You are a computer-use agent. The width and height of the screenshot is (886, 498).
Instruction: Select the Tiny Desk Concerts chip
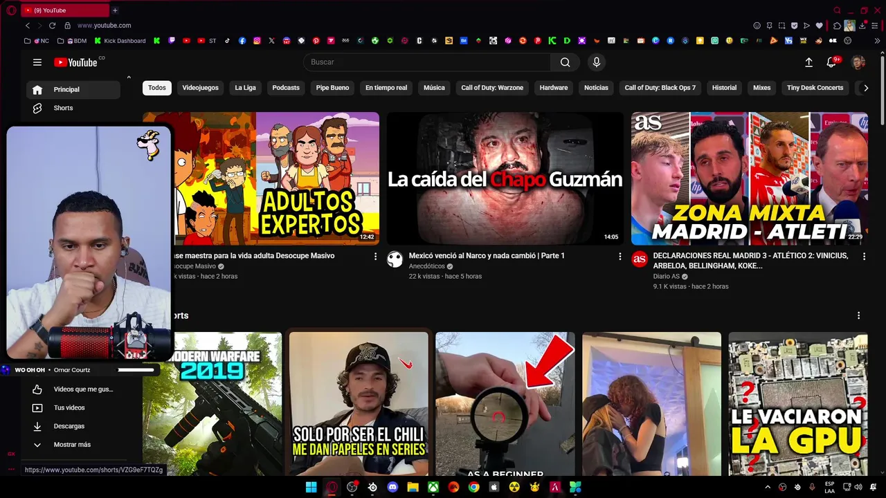815,88
